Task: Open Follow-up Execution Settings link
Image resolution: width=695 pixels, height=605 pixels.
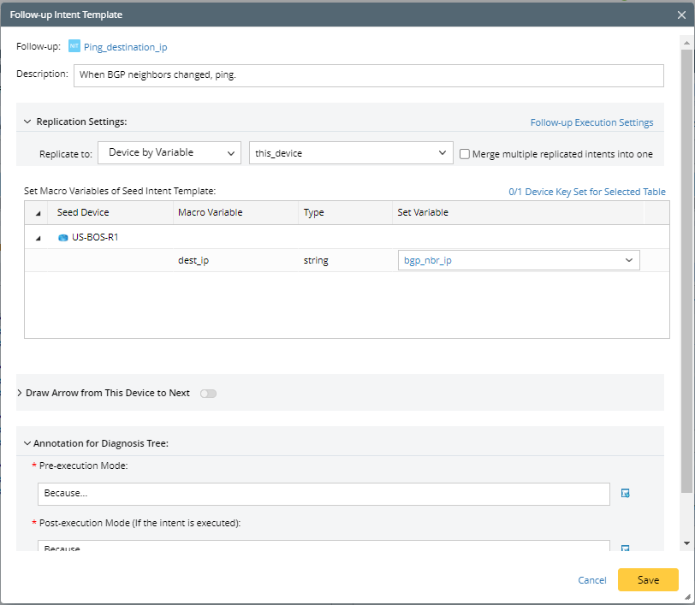Action: pos(591,122)
